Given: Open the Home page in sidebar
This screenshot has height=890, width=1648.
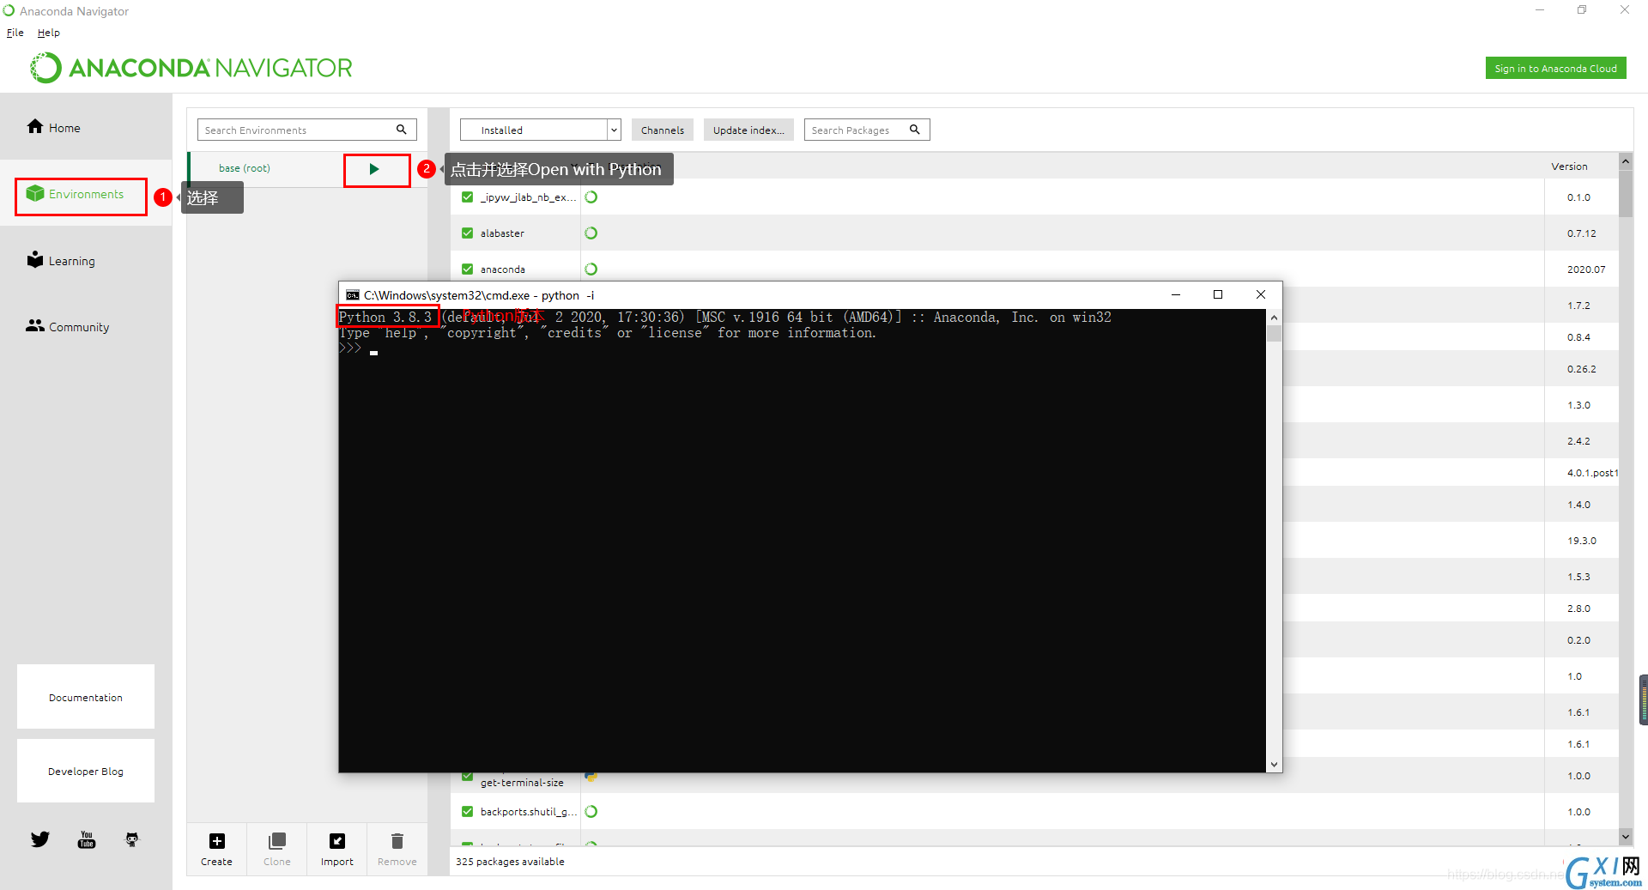Looking at the screenshot, I should point(53,127).
